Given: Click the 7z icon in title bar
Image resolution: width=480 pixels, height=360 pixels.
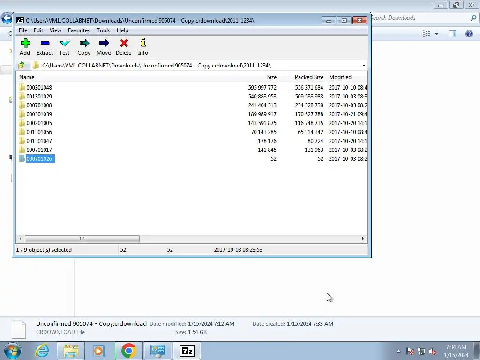Looking at the screenshot, I should [x=20, y=20].
